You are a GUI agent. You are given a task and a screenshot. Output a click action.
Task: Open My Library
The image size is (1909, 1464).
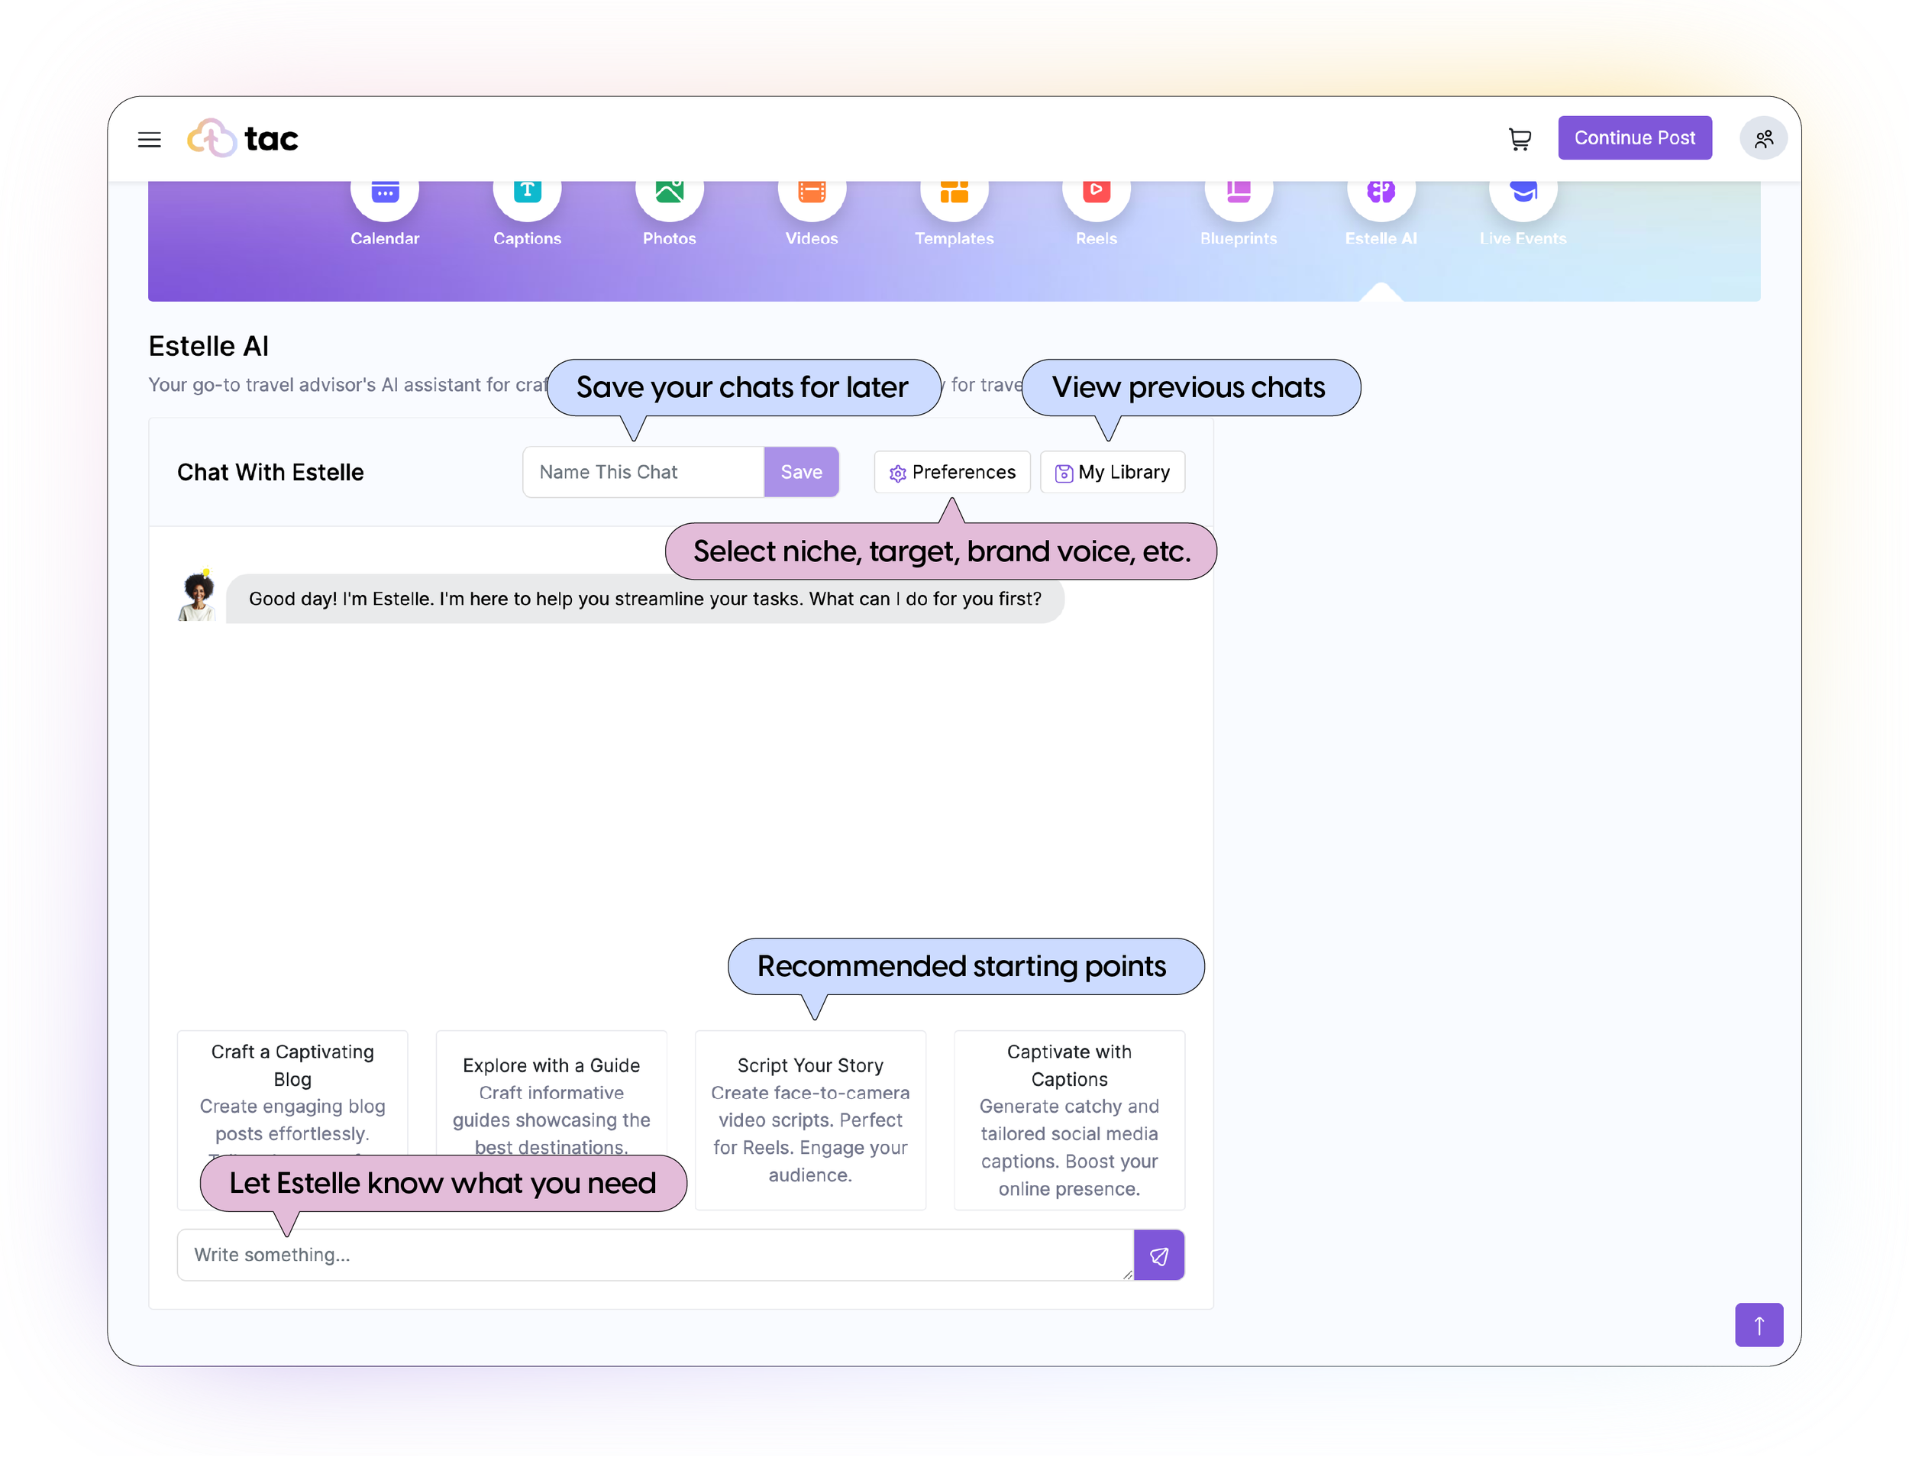click(1112, 472)
